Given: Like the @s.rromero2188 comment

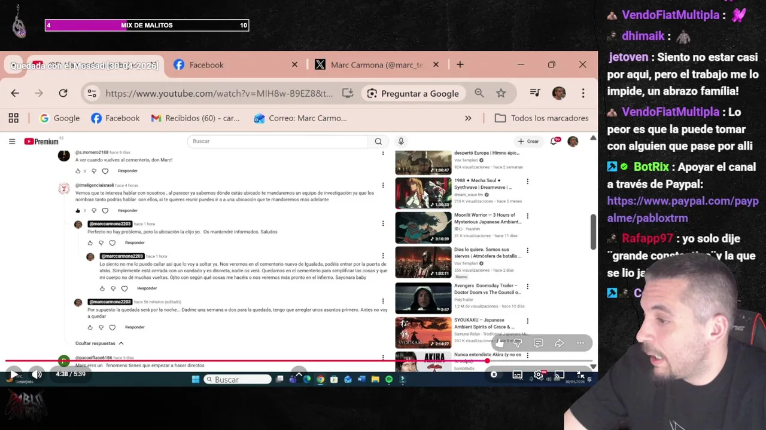Looking at the screenshot, I should coord(78,171).
